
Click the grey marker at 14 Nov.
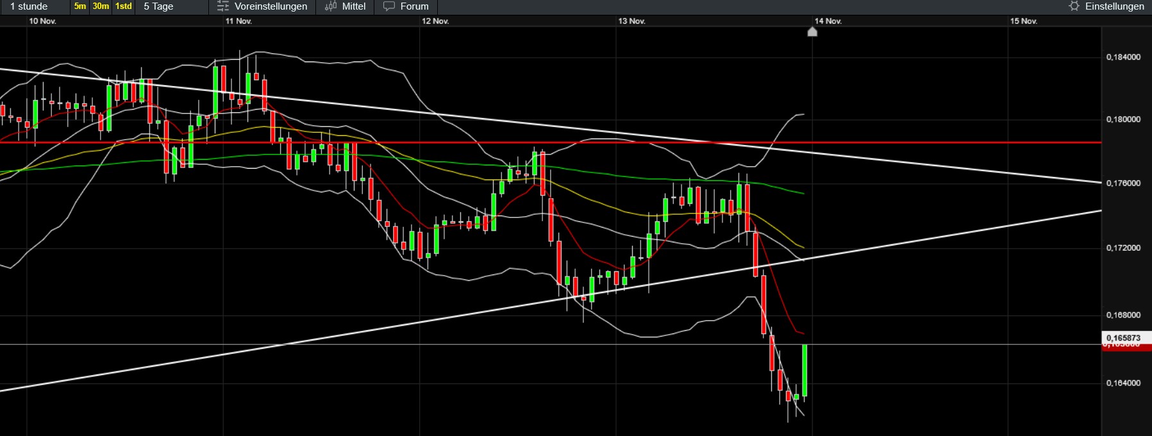click(812, 32)
